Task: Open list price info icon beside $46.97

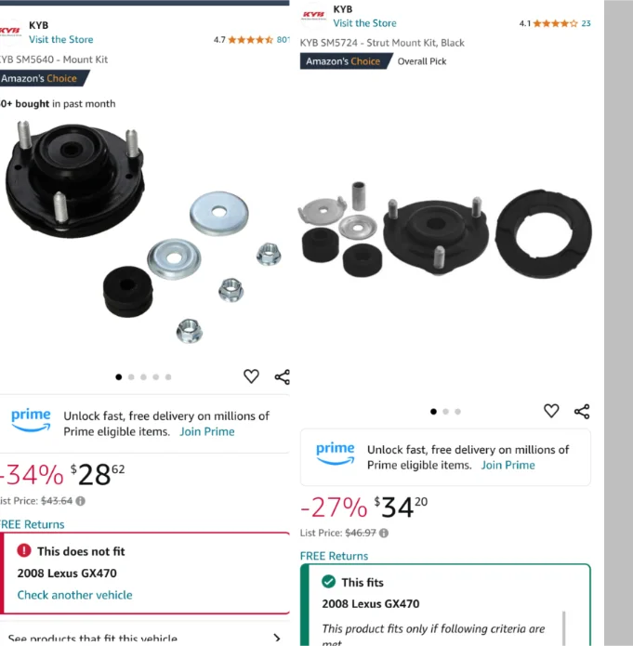Action: pyautogui.click(x=384, y=534)
